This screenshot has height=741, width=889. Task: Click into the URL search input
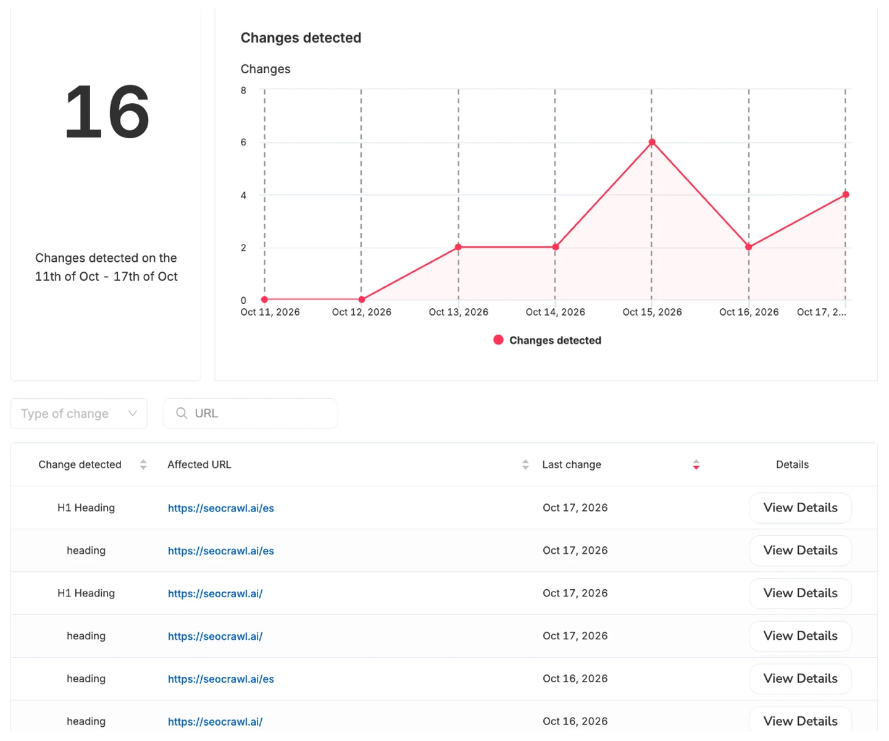[x=251, y=414]
